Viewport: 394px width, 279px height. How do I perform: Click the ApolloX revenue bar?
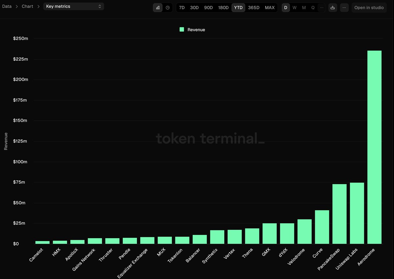(77, 242)
